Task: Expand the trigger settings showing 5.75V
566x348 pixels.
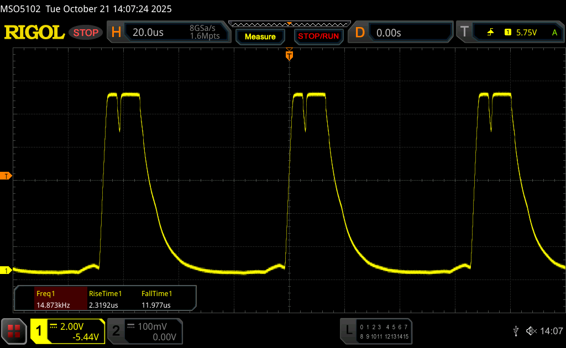Action: [x=525, y=33]
